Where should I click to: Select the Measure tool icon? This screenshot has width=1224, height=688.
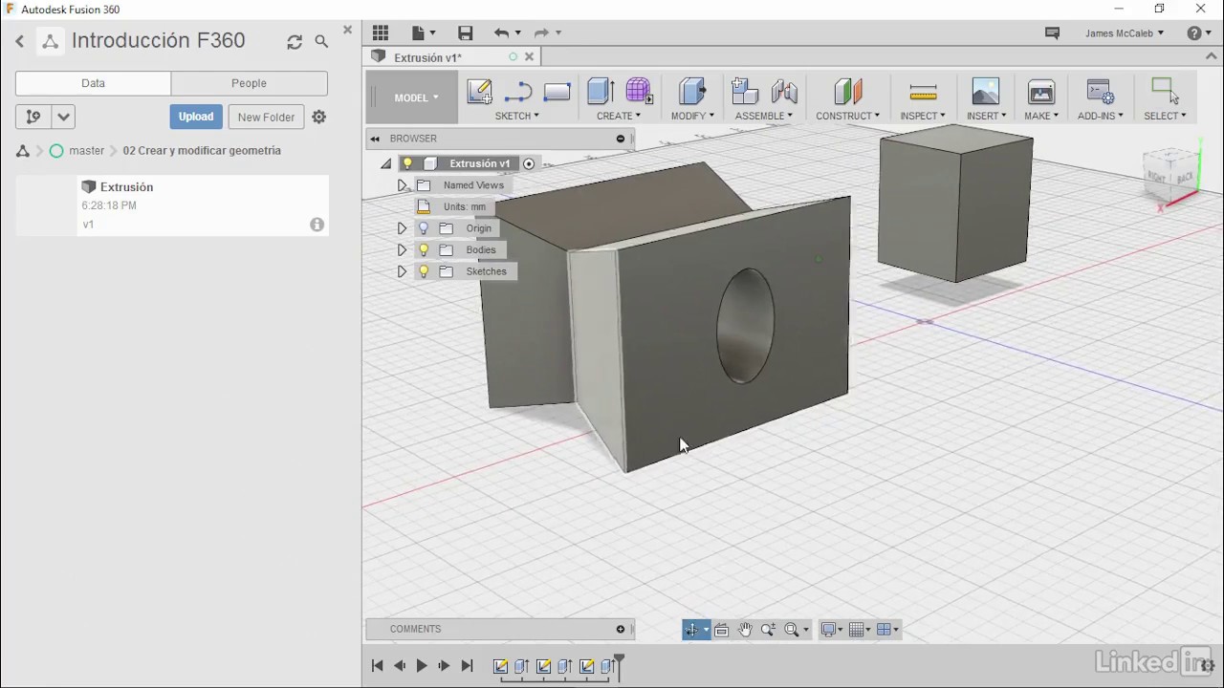click(923, 92)
